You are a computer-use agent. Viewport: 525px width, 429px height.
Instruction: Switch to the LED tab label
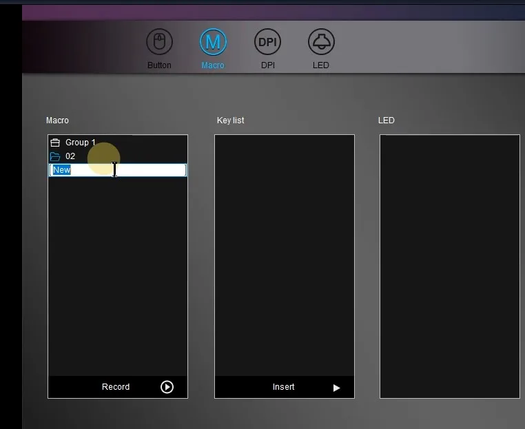(x=321, y=65)
